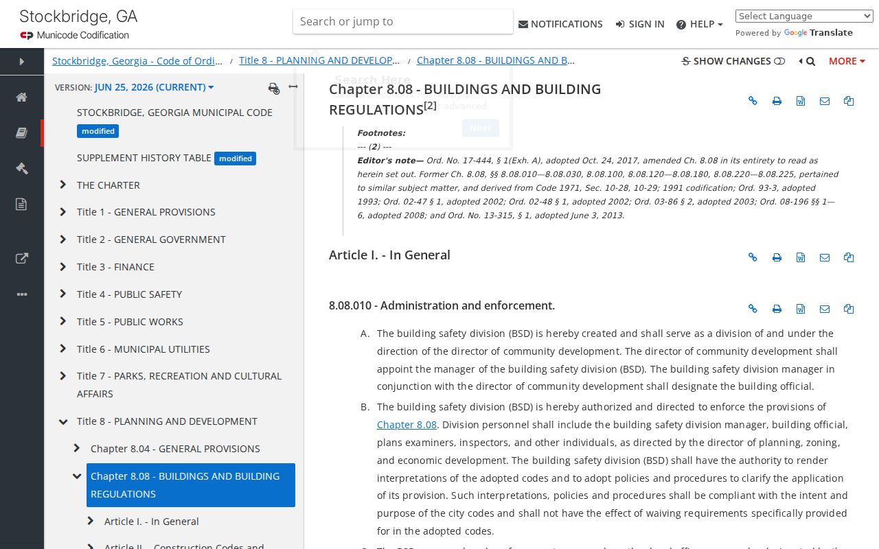Email Chapter 8.08 section
879x549 pixels.
[x=825, y=101]
